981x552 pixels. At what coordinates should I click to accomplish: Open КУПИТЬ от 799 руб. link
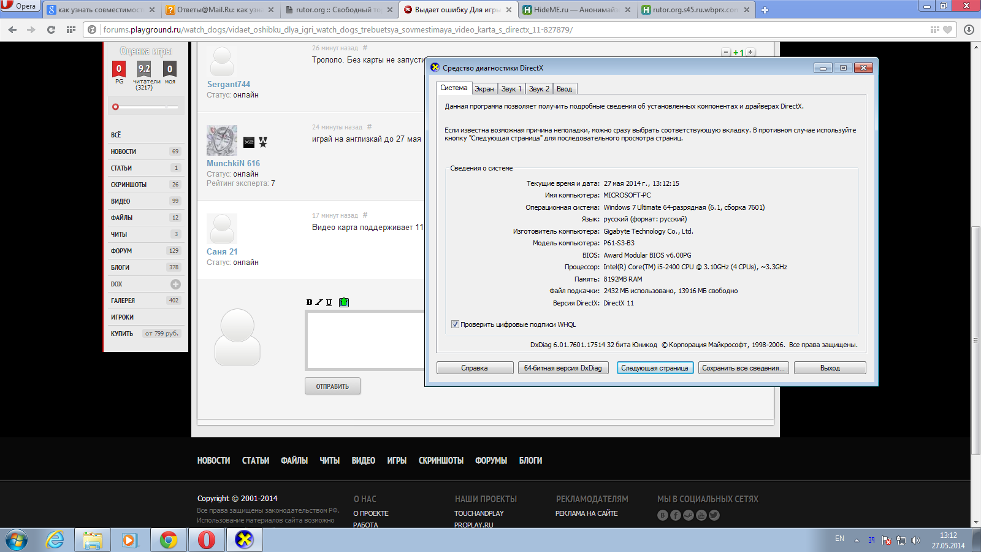click(x=145, y=334)
